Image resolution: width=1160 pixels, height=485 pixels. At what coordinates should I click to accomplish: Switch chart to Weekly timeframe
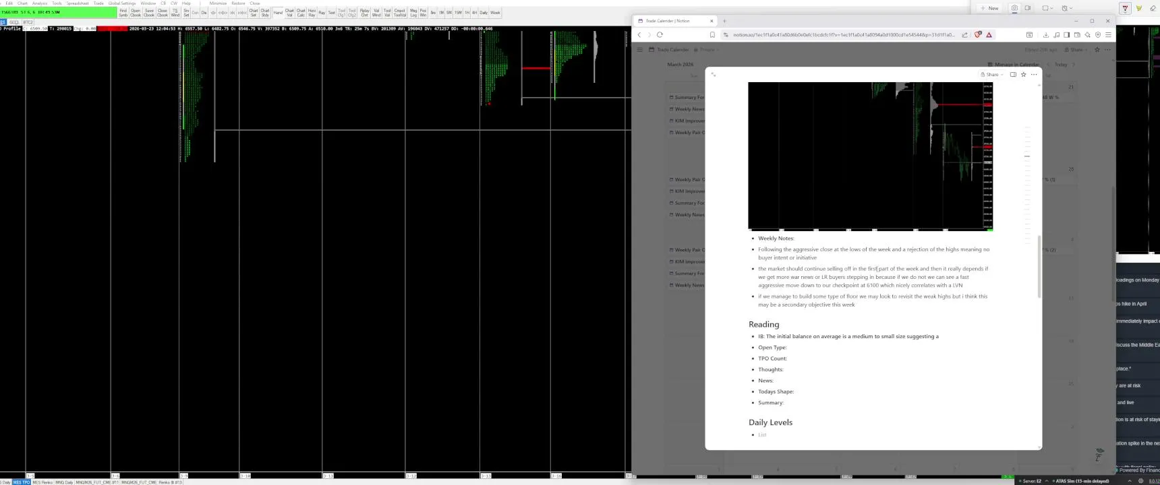pyautogui.click(x=495, y=12)
